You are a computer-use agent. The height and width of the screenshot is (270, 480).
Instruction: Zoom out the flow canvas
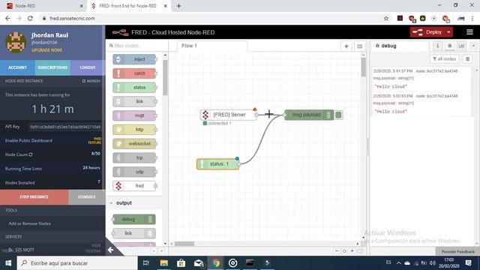(x=337, y=250)
